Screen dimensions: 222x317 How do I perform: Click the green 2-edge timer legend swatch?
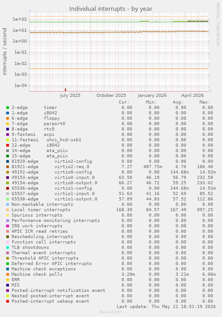[x=8, y=108]
